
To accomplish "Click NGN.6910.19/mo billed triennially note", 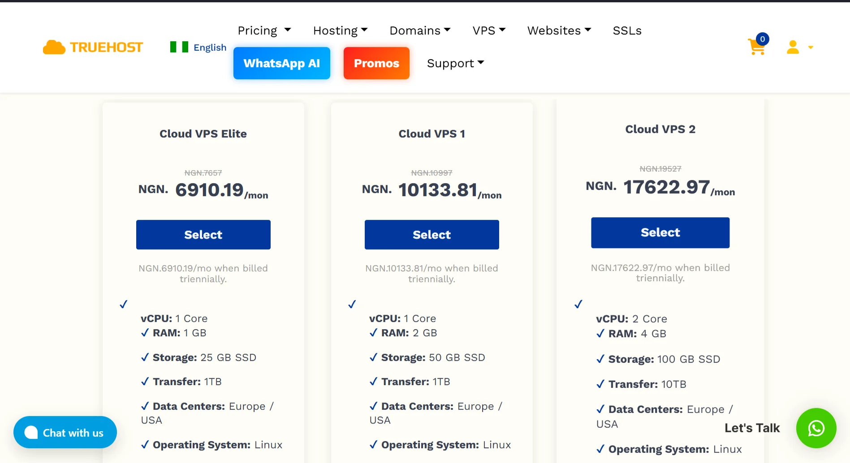I will tap(203, 274).
